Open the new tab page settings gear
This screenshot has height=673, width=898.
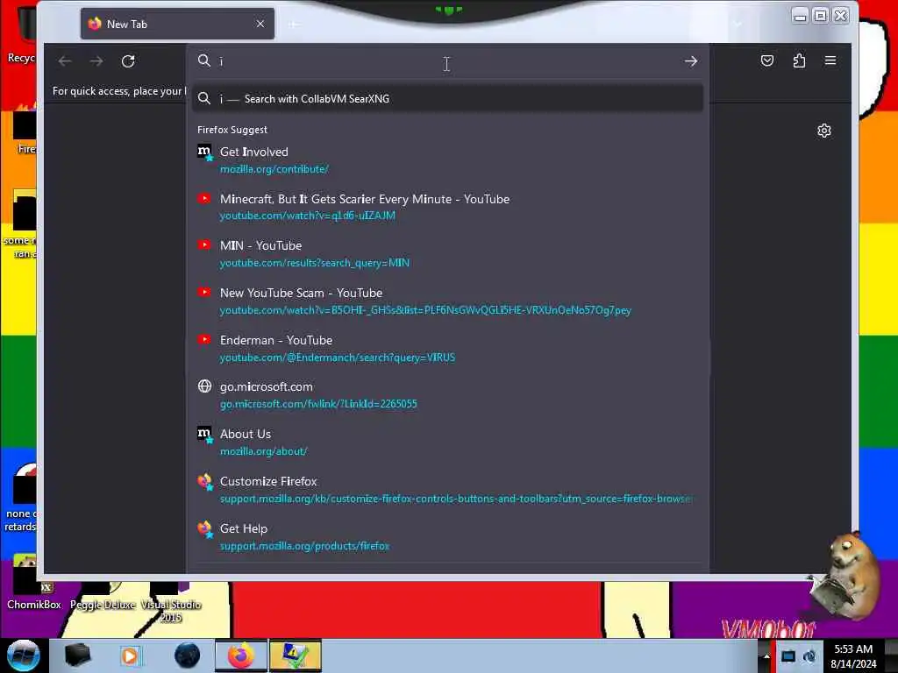(824, 131)
